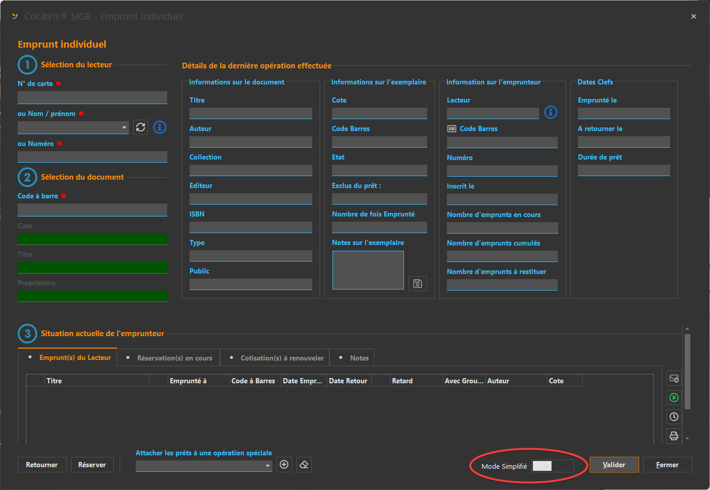
Task: Click the Valider button
Action: tap(614, 465)
